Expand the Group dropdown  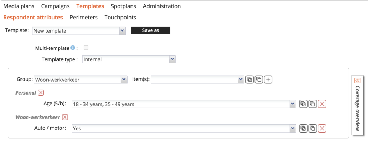click(124, 80)
